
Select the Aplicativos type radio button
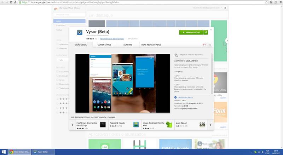[x=58, y=44]
